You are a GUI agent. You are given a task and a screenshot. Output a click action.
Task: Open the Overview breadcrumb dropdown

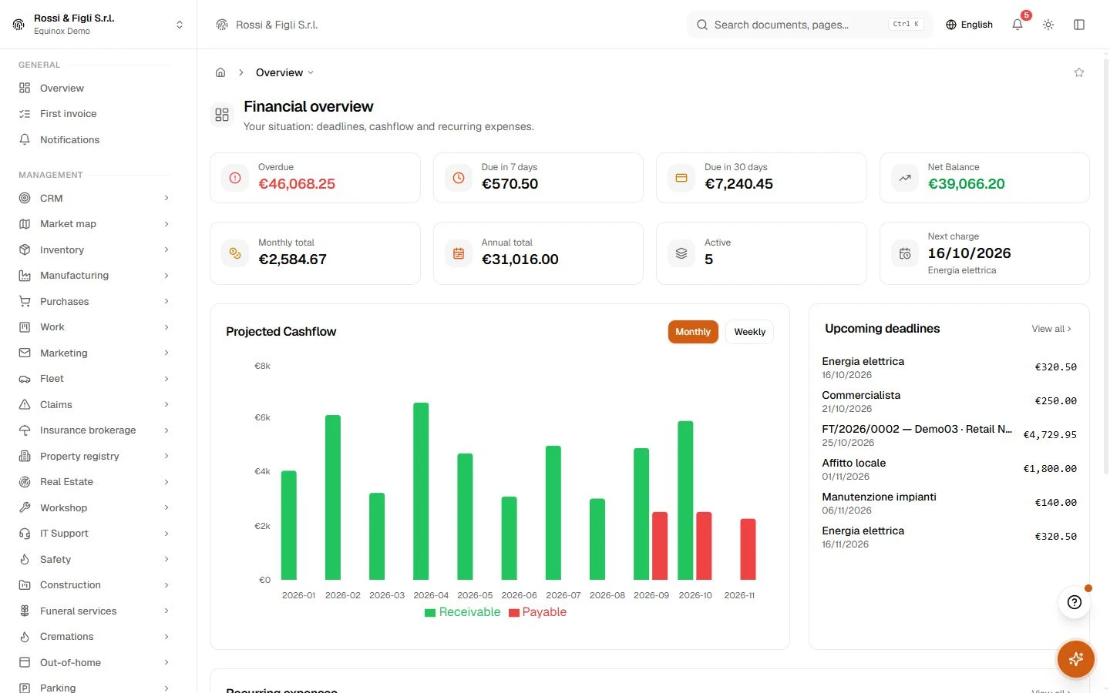[x=284, y=72]
